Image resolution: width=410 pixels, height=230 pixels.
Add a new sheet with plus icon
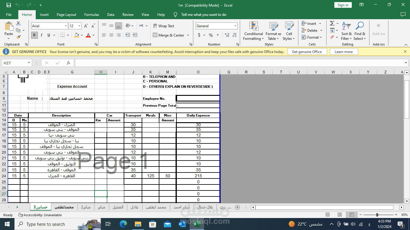237,207
